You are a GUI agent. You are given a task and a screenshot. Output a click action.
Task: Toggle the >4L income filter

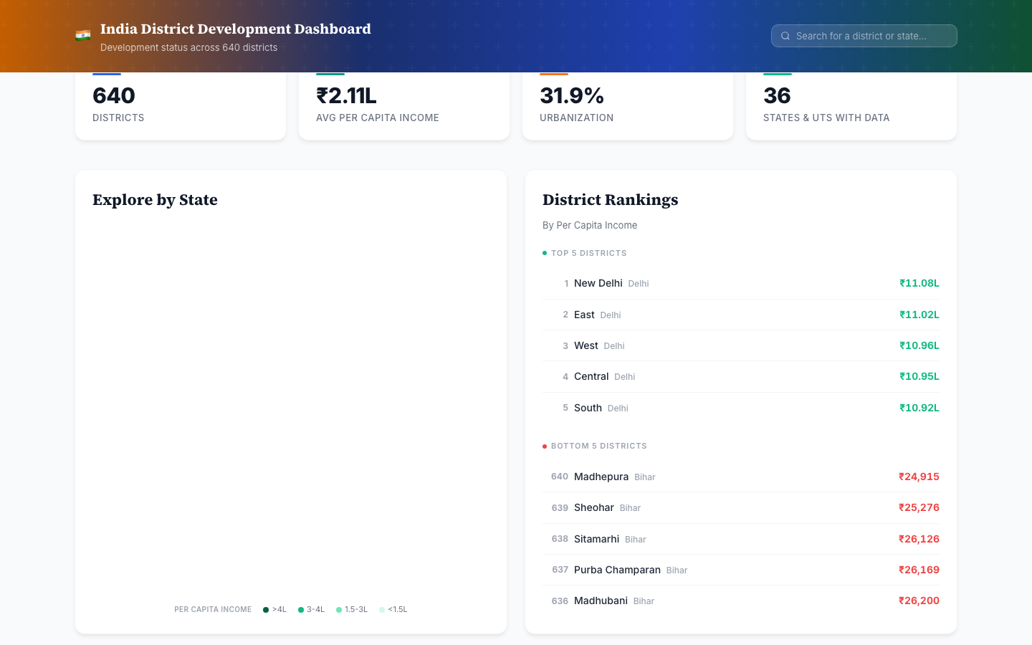pos(274,609)
